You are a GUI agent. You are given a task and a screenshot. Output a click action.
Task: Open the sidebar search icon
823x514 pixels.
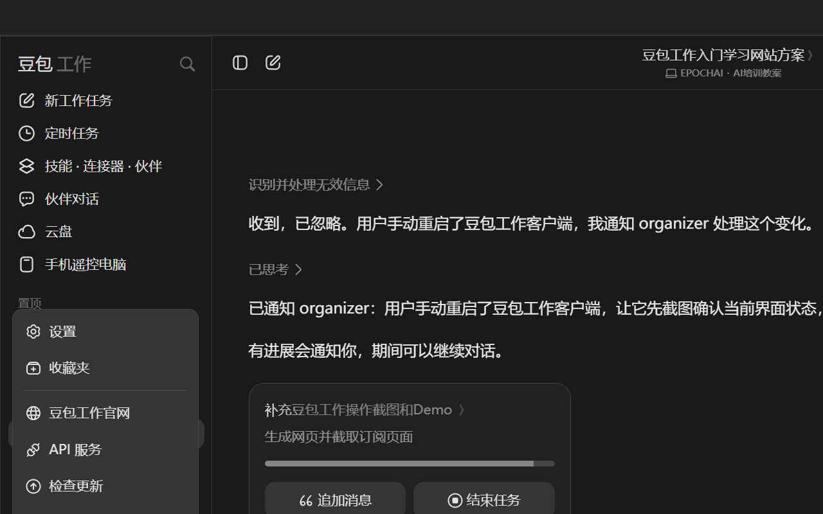(187, 64)
